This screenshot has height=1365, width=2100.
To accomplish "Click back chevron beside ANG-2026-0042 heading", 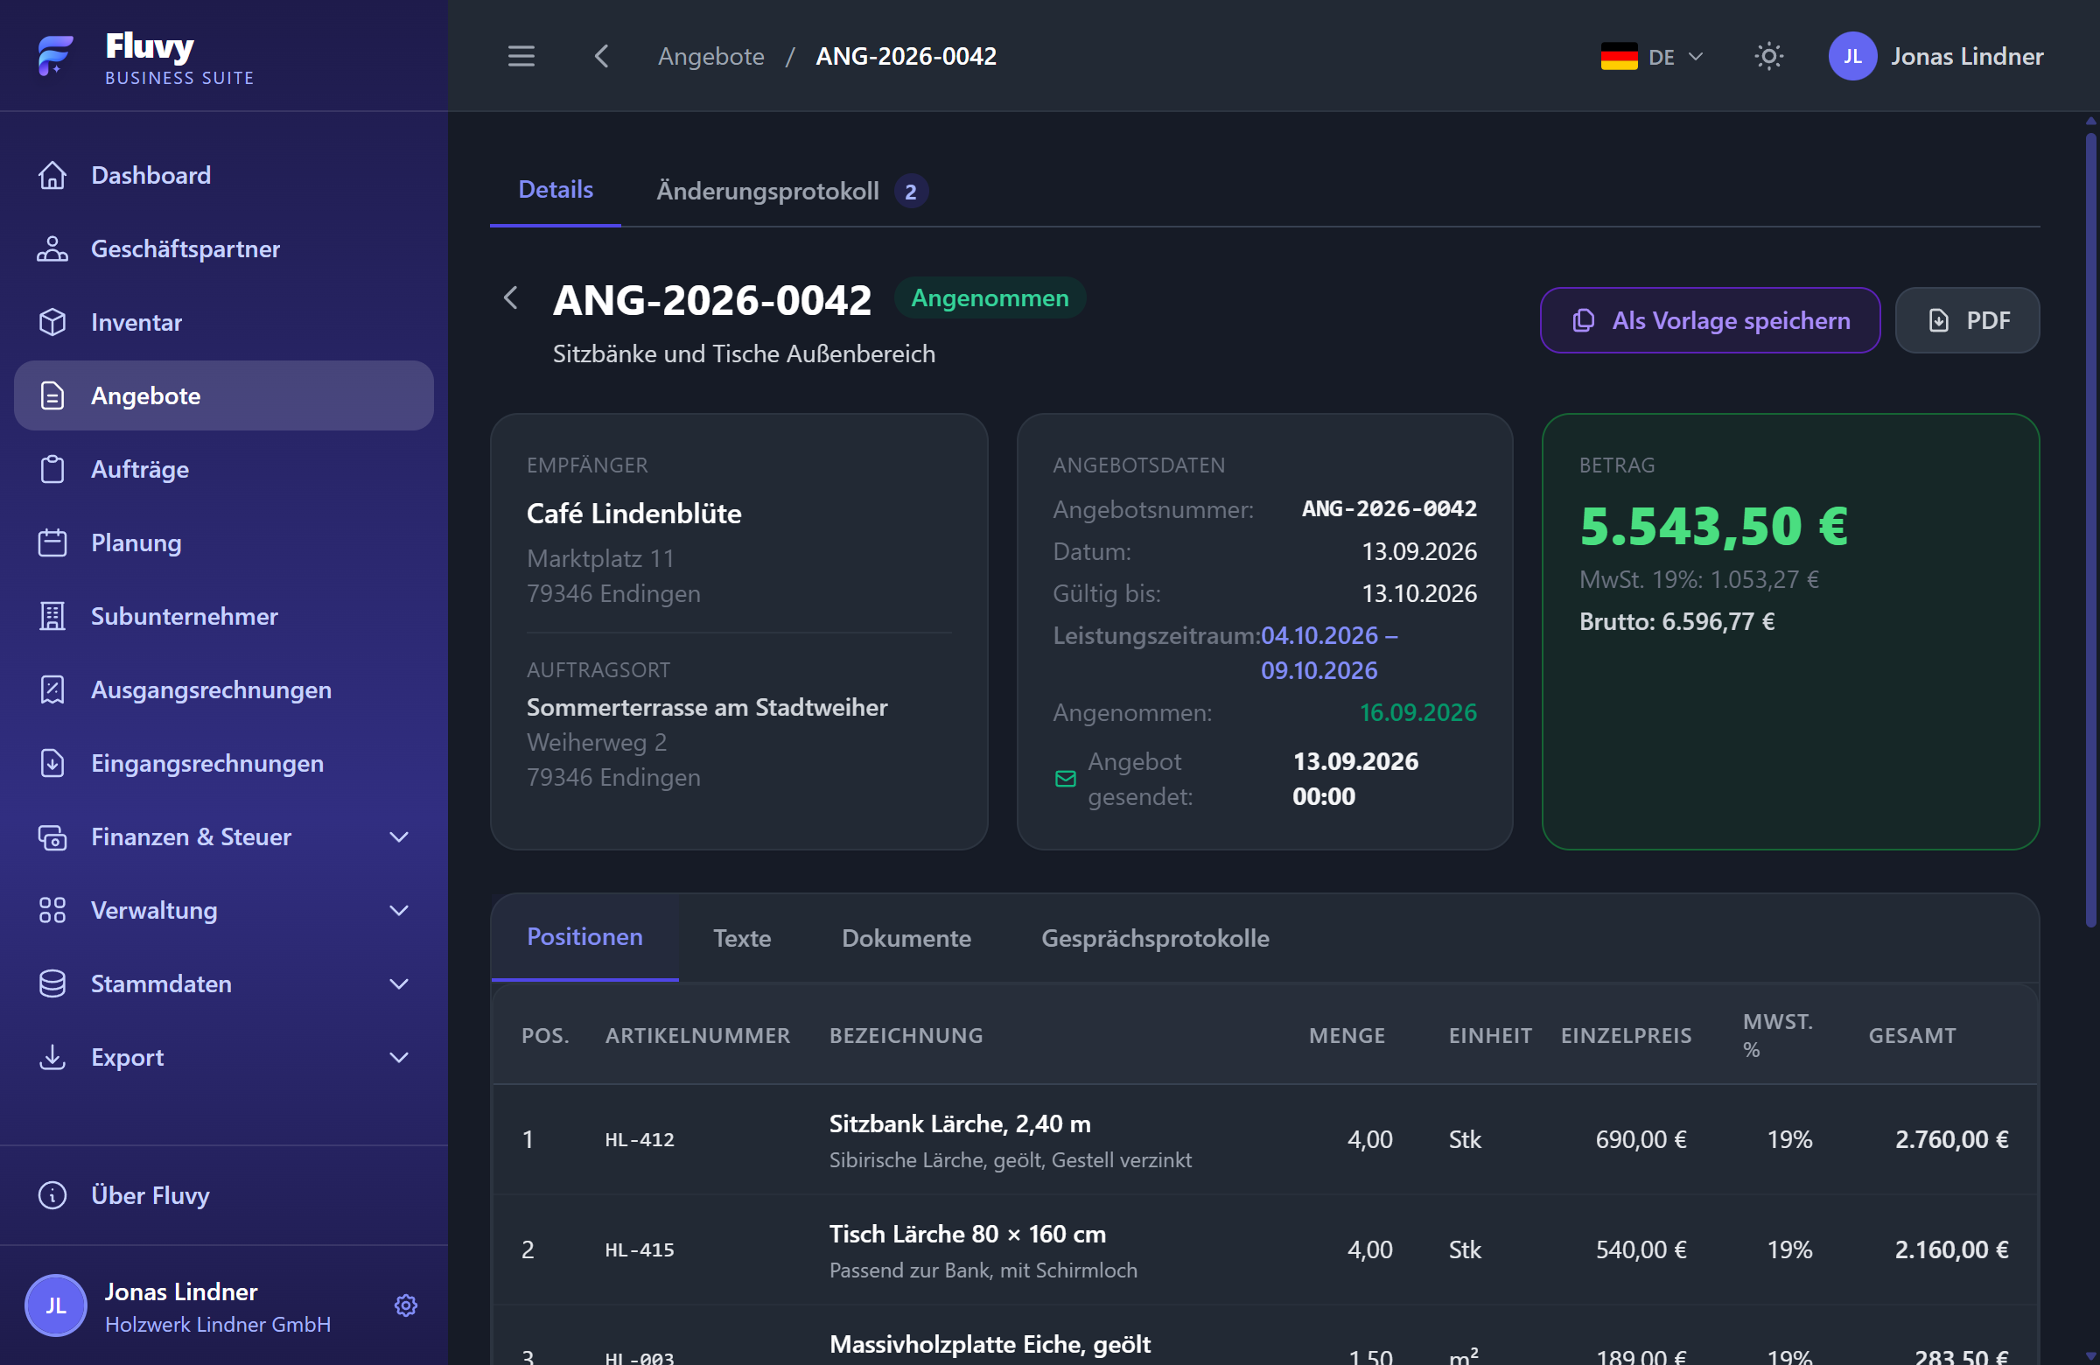I will coord(511,298).
